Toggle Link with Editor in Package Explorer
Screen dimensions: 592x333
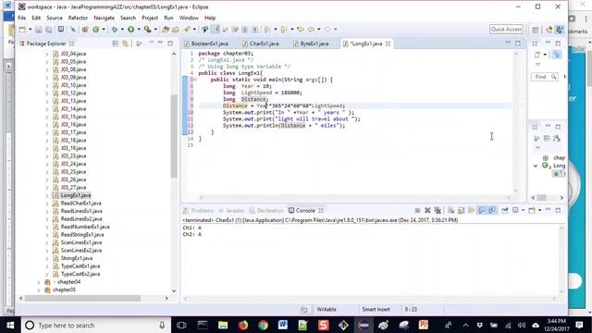coord(126,43)
